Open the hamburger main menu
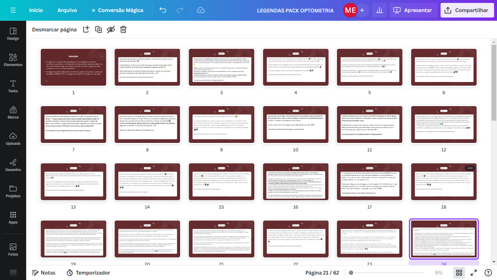The image size is (497, 280). [x=13, y=10]
